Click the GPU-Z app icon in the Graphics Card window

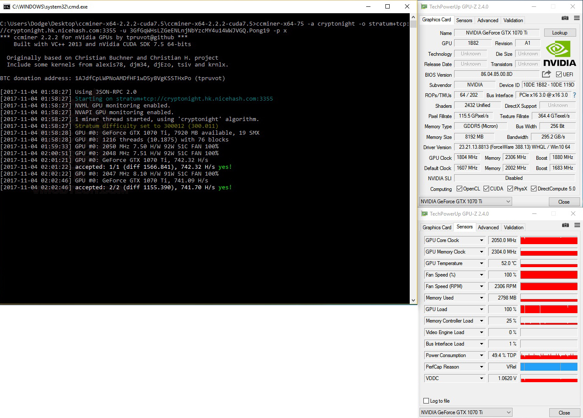[424, 6]
